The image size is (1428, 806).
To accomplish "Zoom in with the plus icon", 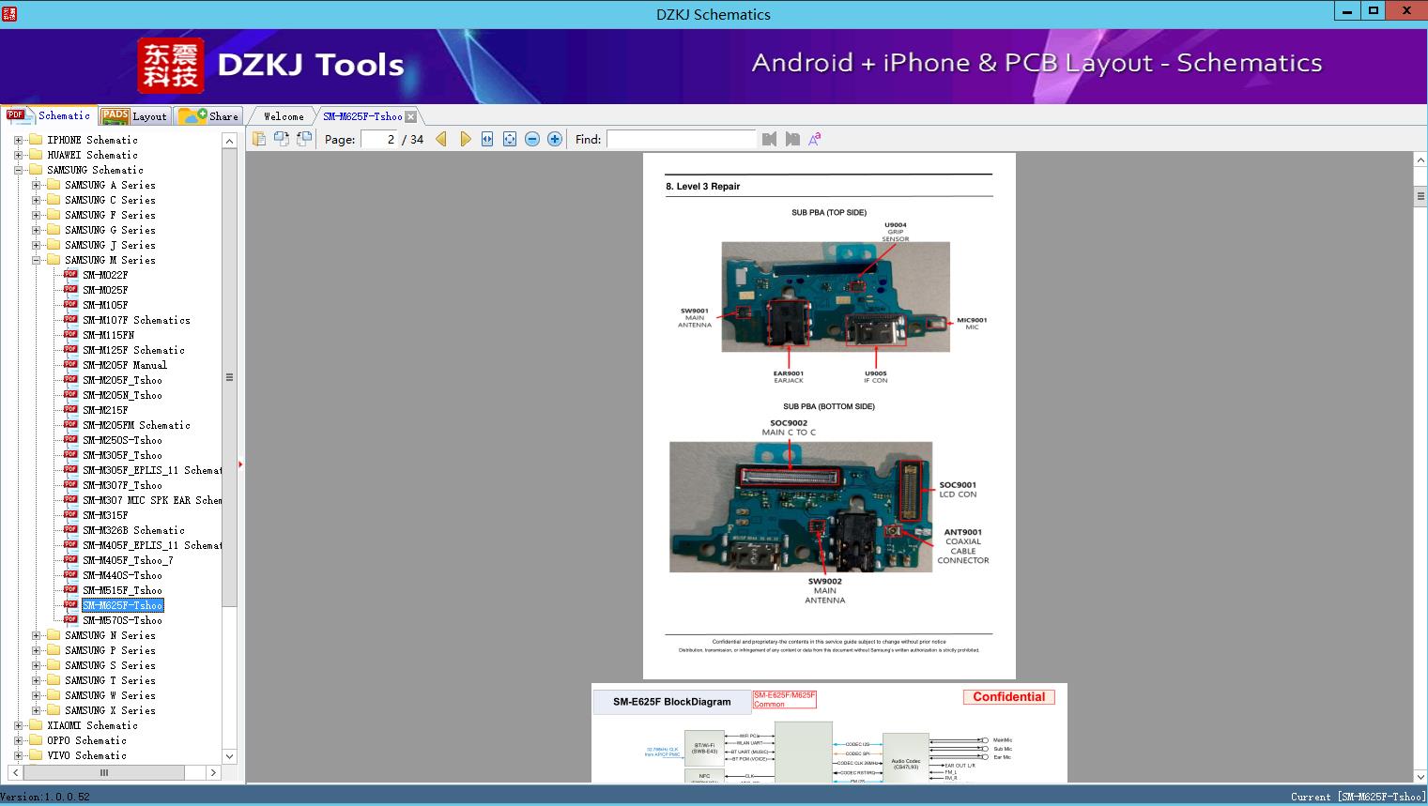I will tap(555, 139).
